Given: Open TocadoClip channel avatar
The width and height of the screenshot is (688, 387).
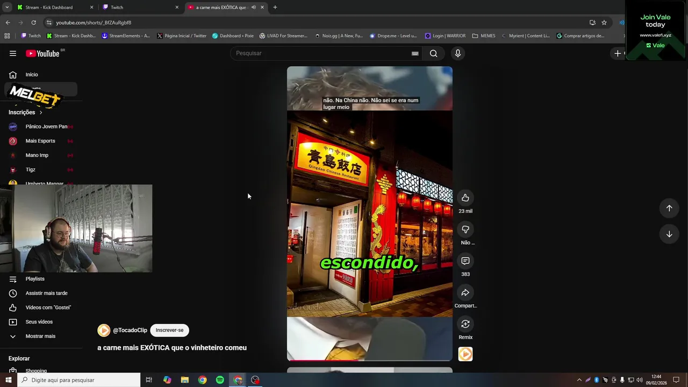Looking at the screenshot, I should coord(104,330).
